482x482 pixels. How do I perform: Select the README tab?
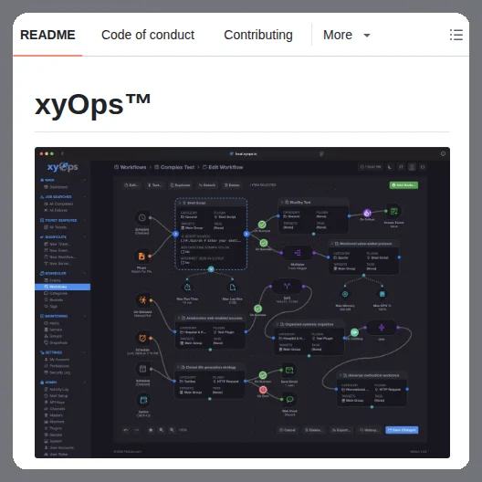click(47, 35)
